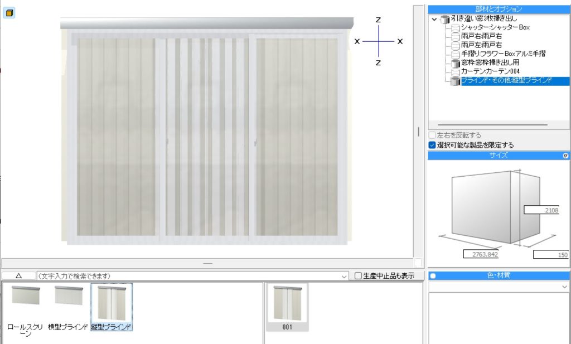Collapse the サイズ panel with its arrow
Viewport: 571px width, 344px height.
(x=565, y=156)
